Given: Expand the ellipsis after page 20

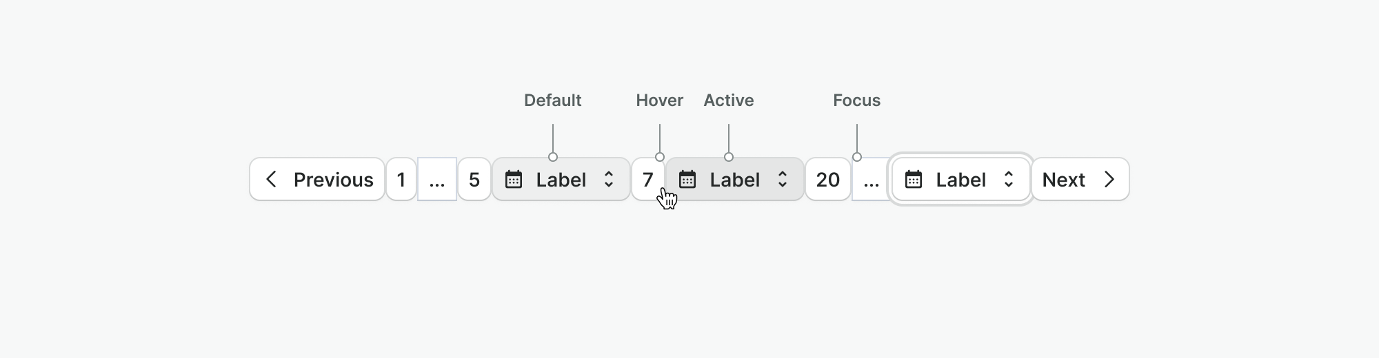Looking at the screenshot, I should pos(871,180).
